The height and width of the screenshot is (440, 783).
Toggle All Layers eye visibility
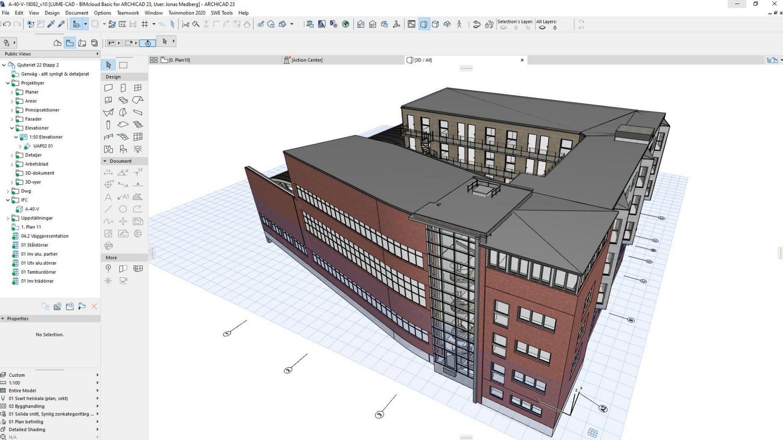tap(542, 28)
